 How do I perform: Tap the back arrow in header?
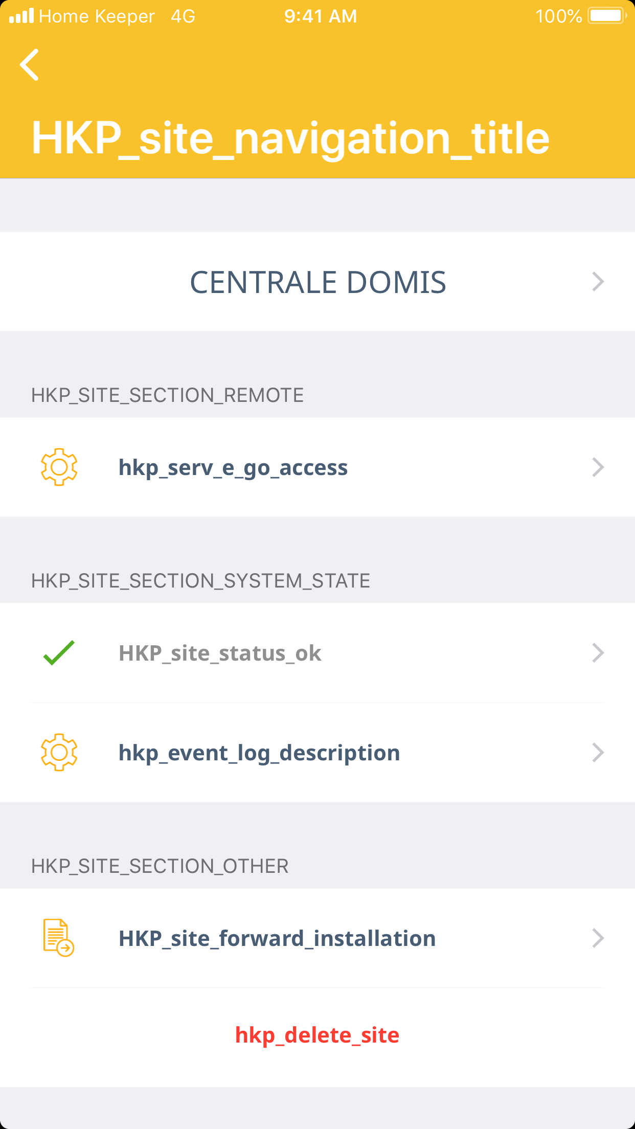30,65
